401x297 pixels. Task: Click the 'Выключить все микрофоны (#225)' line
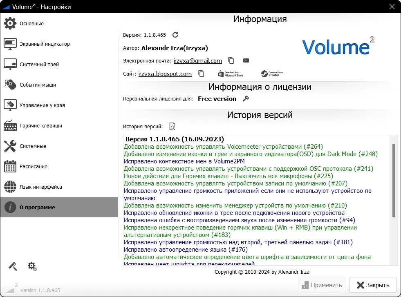[229, 176]
